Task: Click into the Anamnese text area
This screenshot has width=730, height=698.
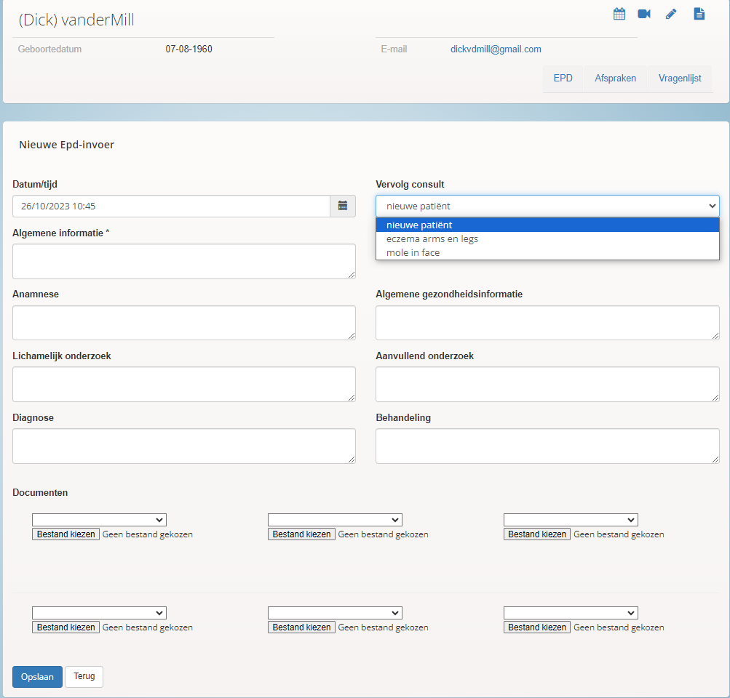Action: (184, 323)
